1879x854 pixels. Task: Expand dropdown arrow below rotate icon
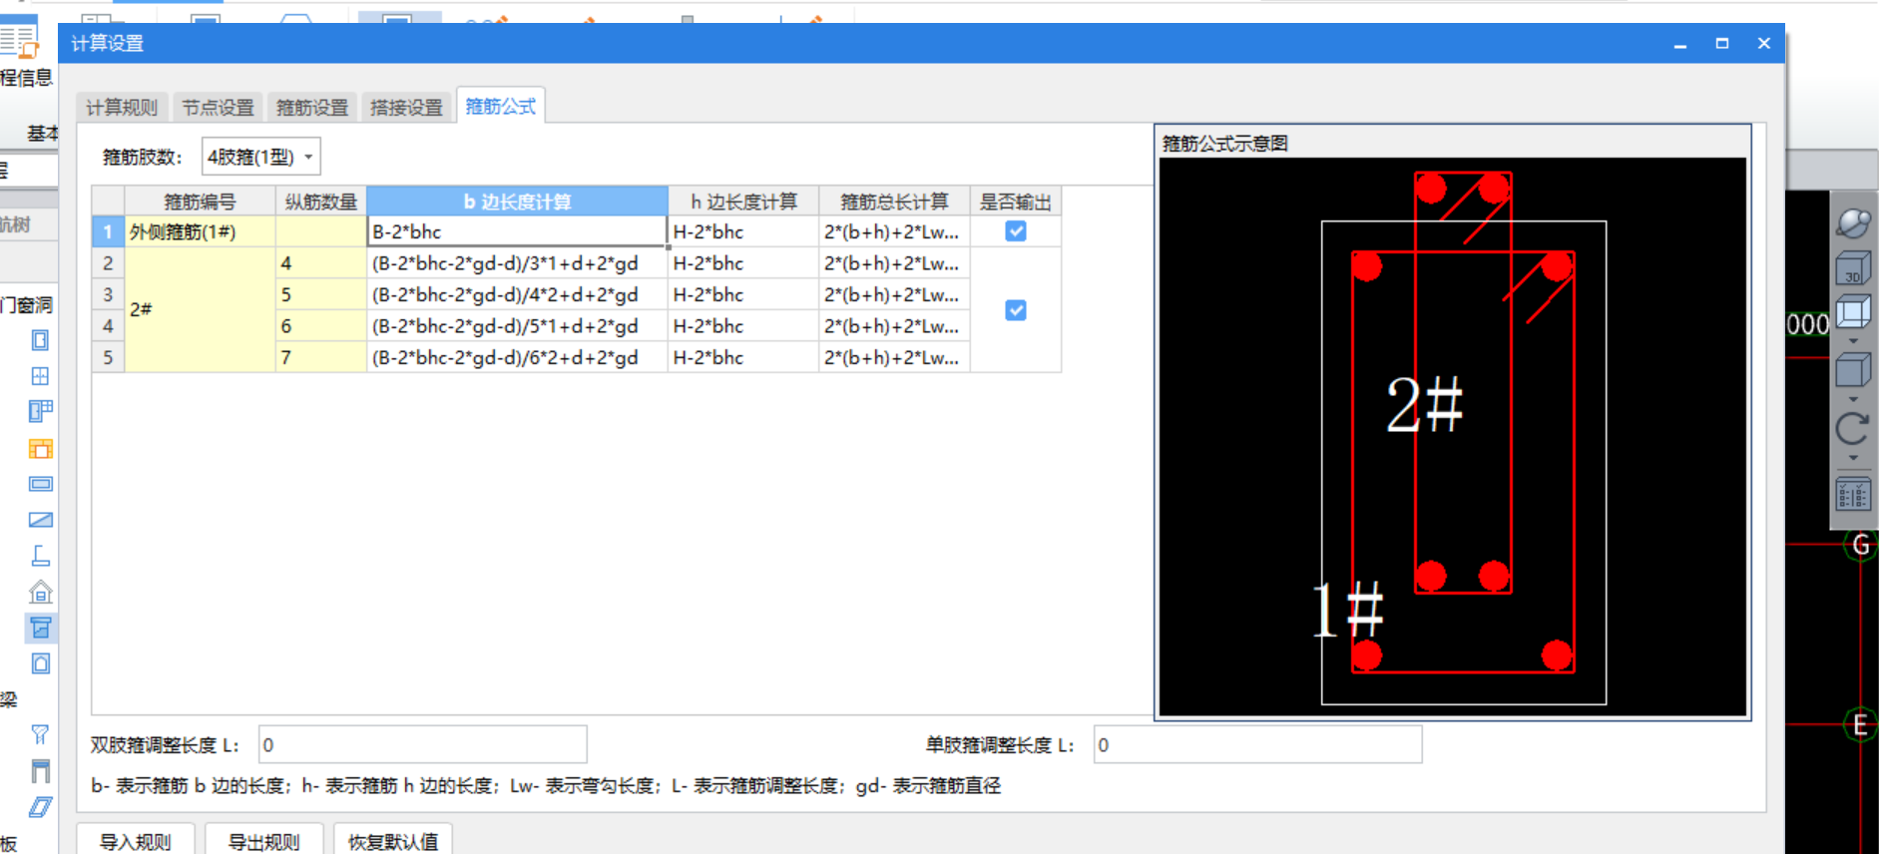[x=1853, y=458]
